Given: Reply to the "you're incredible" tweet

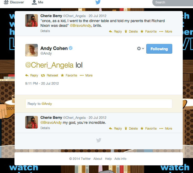Looking at the screenshot, I should point(116,129).
